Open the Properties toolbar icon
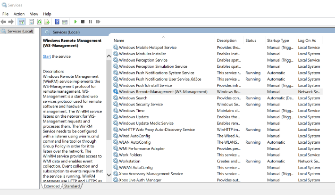 32,22
